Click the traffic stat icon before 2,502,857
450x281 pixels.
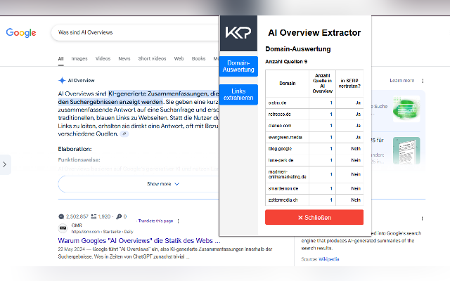61,217
